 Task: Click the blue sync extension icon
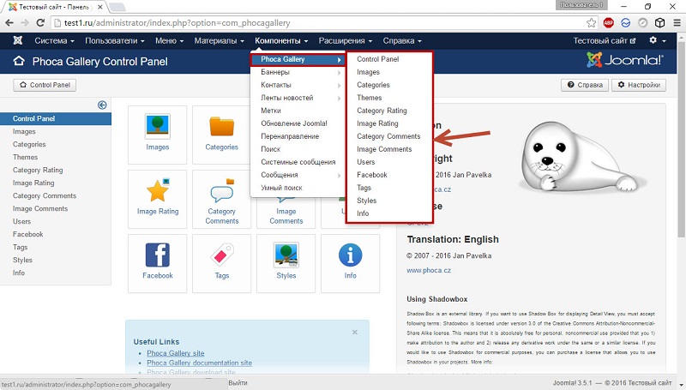coord(626,23)
